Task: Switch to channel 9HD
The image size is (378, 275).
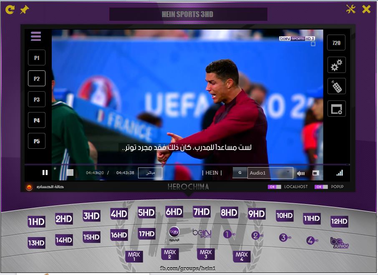Action: [x=257, y=214]
